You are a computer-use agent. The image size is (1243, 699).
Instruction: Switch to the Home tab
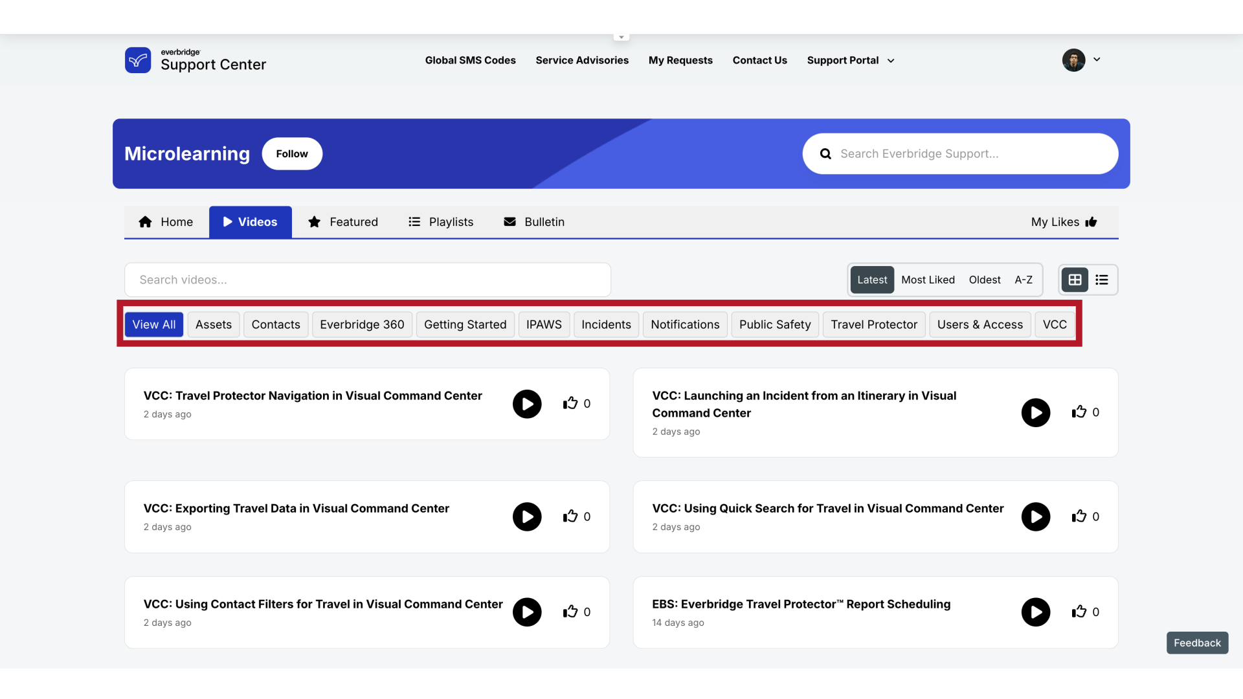click(x=166, y=222)
